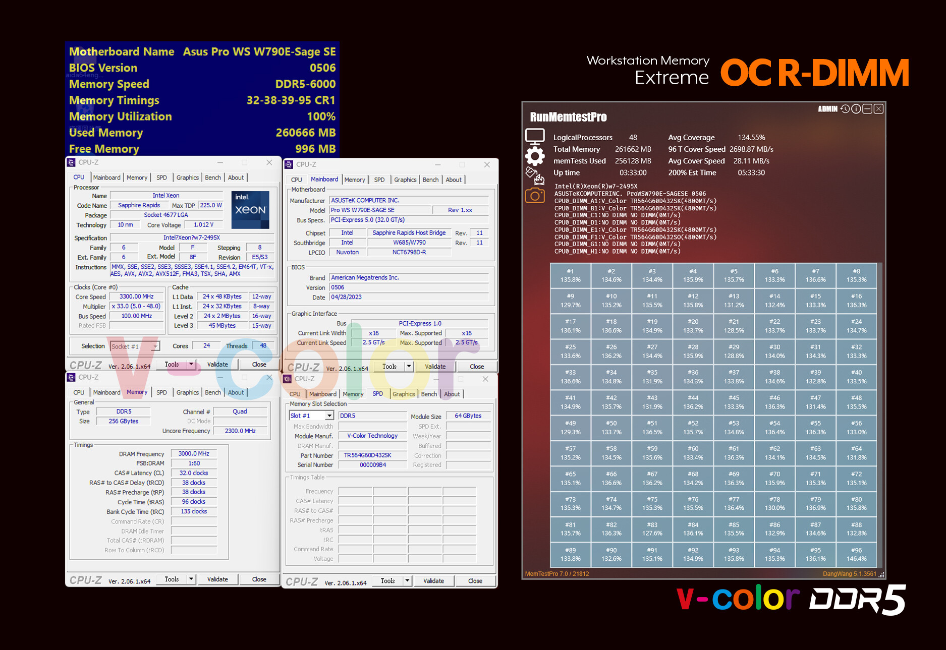Image resolution: width=946 pixels, height=650 pixels.
Task: Expand Tools dropdown arrow in CPU window
Action: [x=191, y=365]
